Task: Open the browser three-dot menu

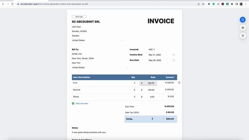Action: tap(246, 4)
